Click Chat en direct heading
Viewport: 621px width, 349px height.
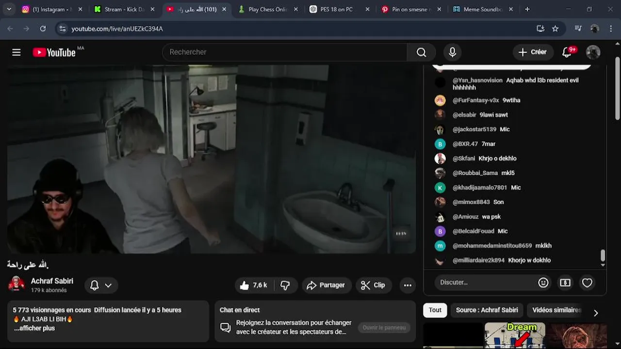[x=240, y=310]
